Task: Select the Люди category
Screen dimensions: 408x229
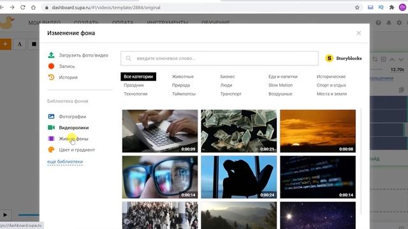Action: click(226, 85)
